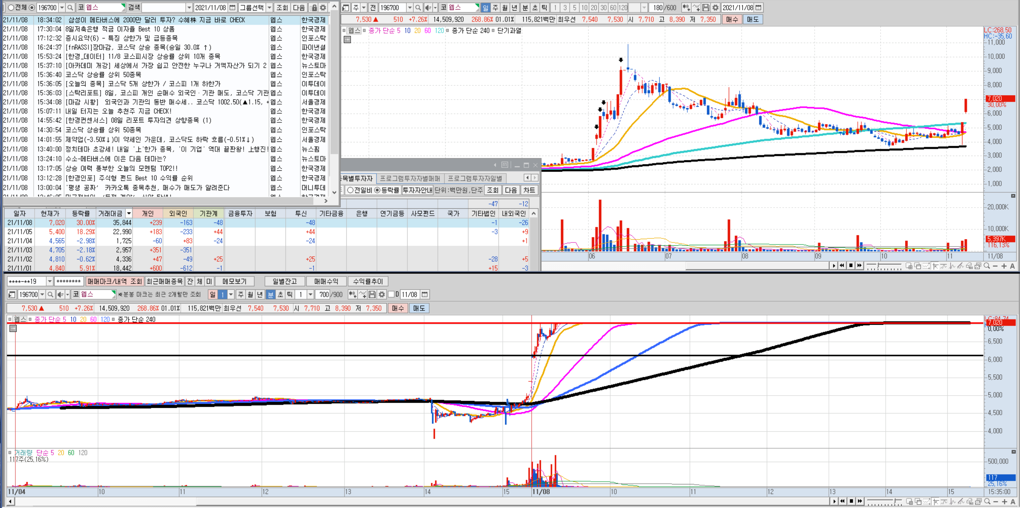Expand the dropdown arrow next to 일 1 in the lower chart

[x=231, y=294]
